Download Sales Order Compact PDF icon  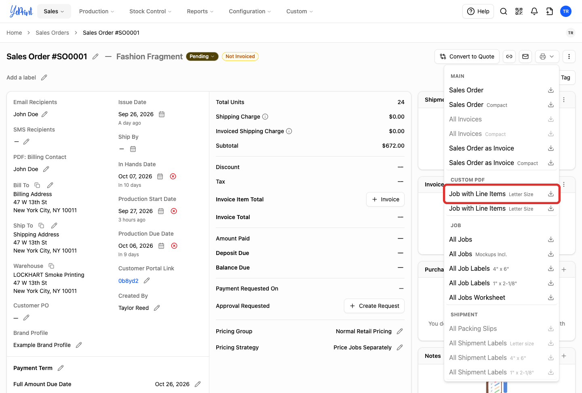coord(551,105)
